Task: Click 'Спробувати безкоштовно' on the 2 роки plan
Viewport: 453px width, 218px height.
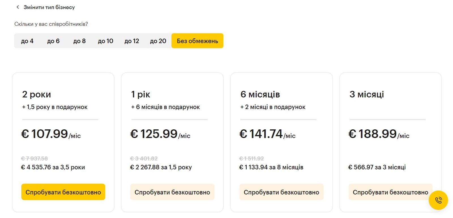Action: click(63, 192)
